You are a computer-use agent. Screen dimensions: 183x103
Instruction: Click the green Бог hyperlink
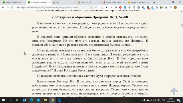tap(72, 81)
